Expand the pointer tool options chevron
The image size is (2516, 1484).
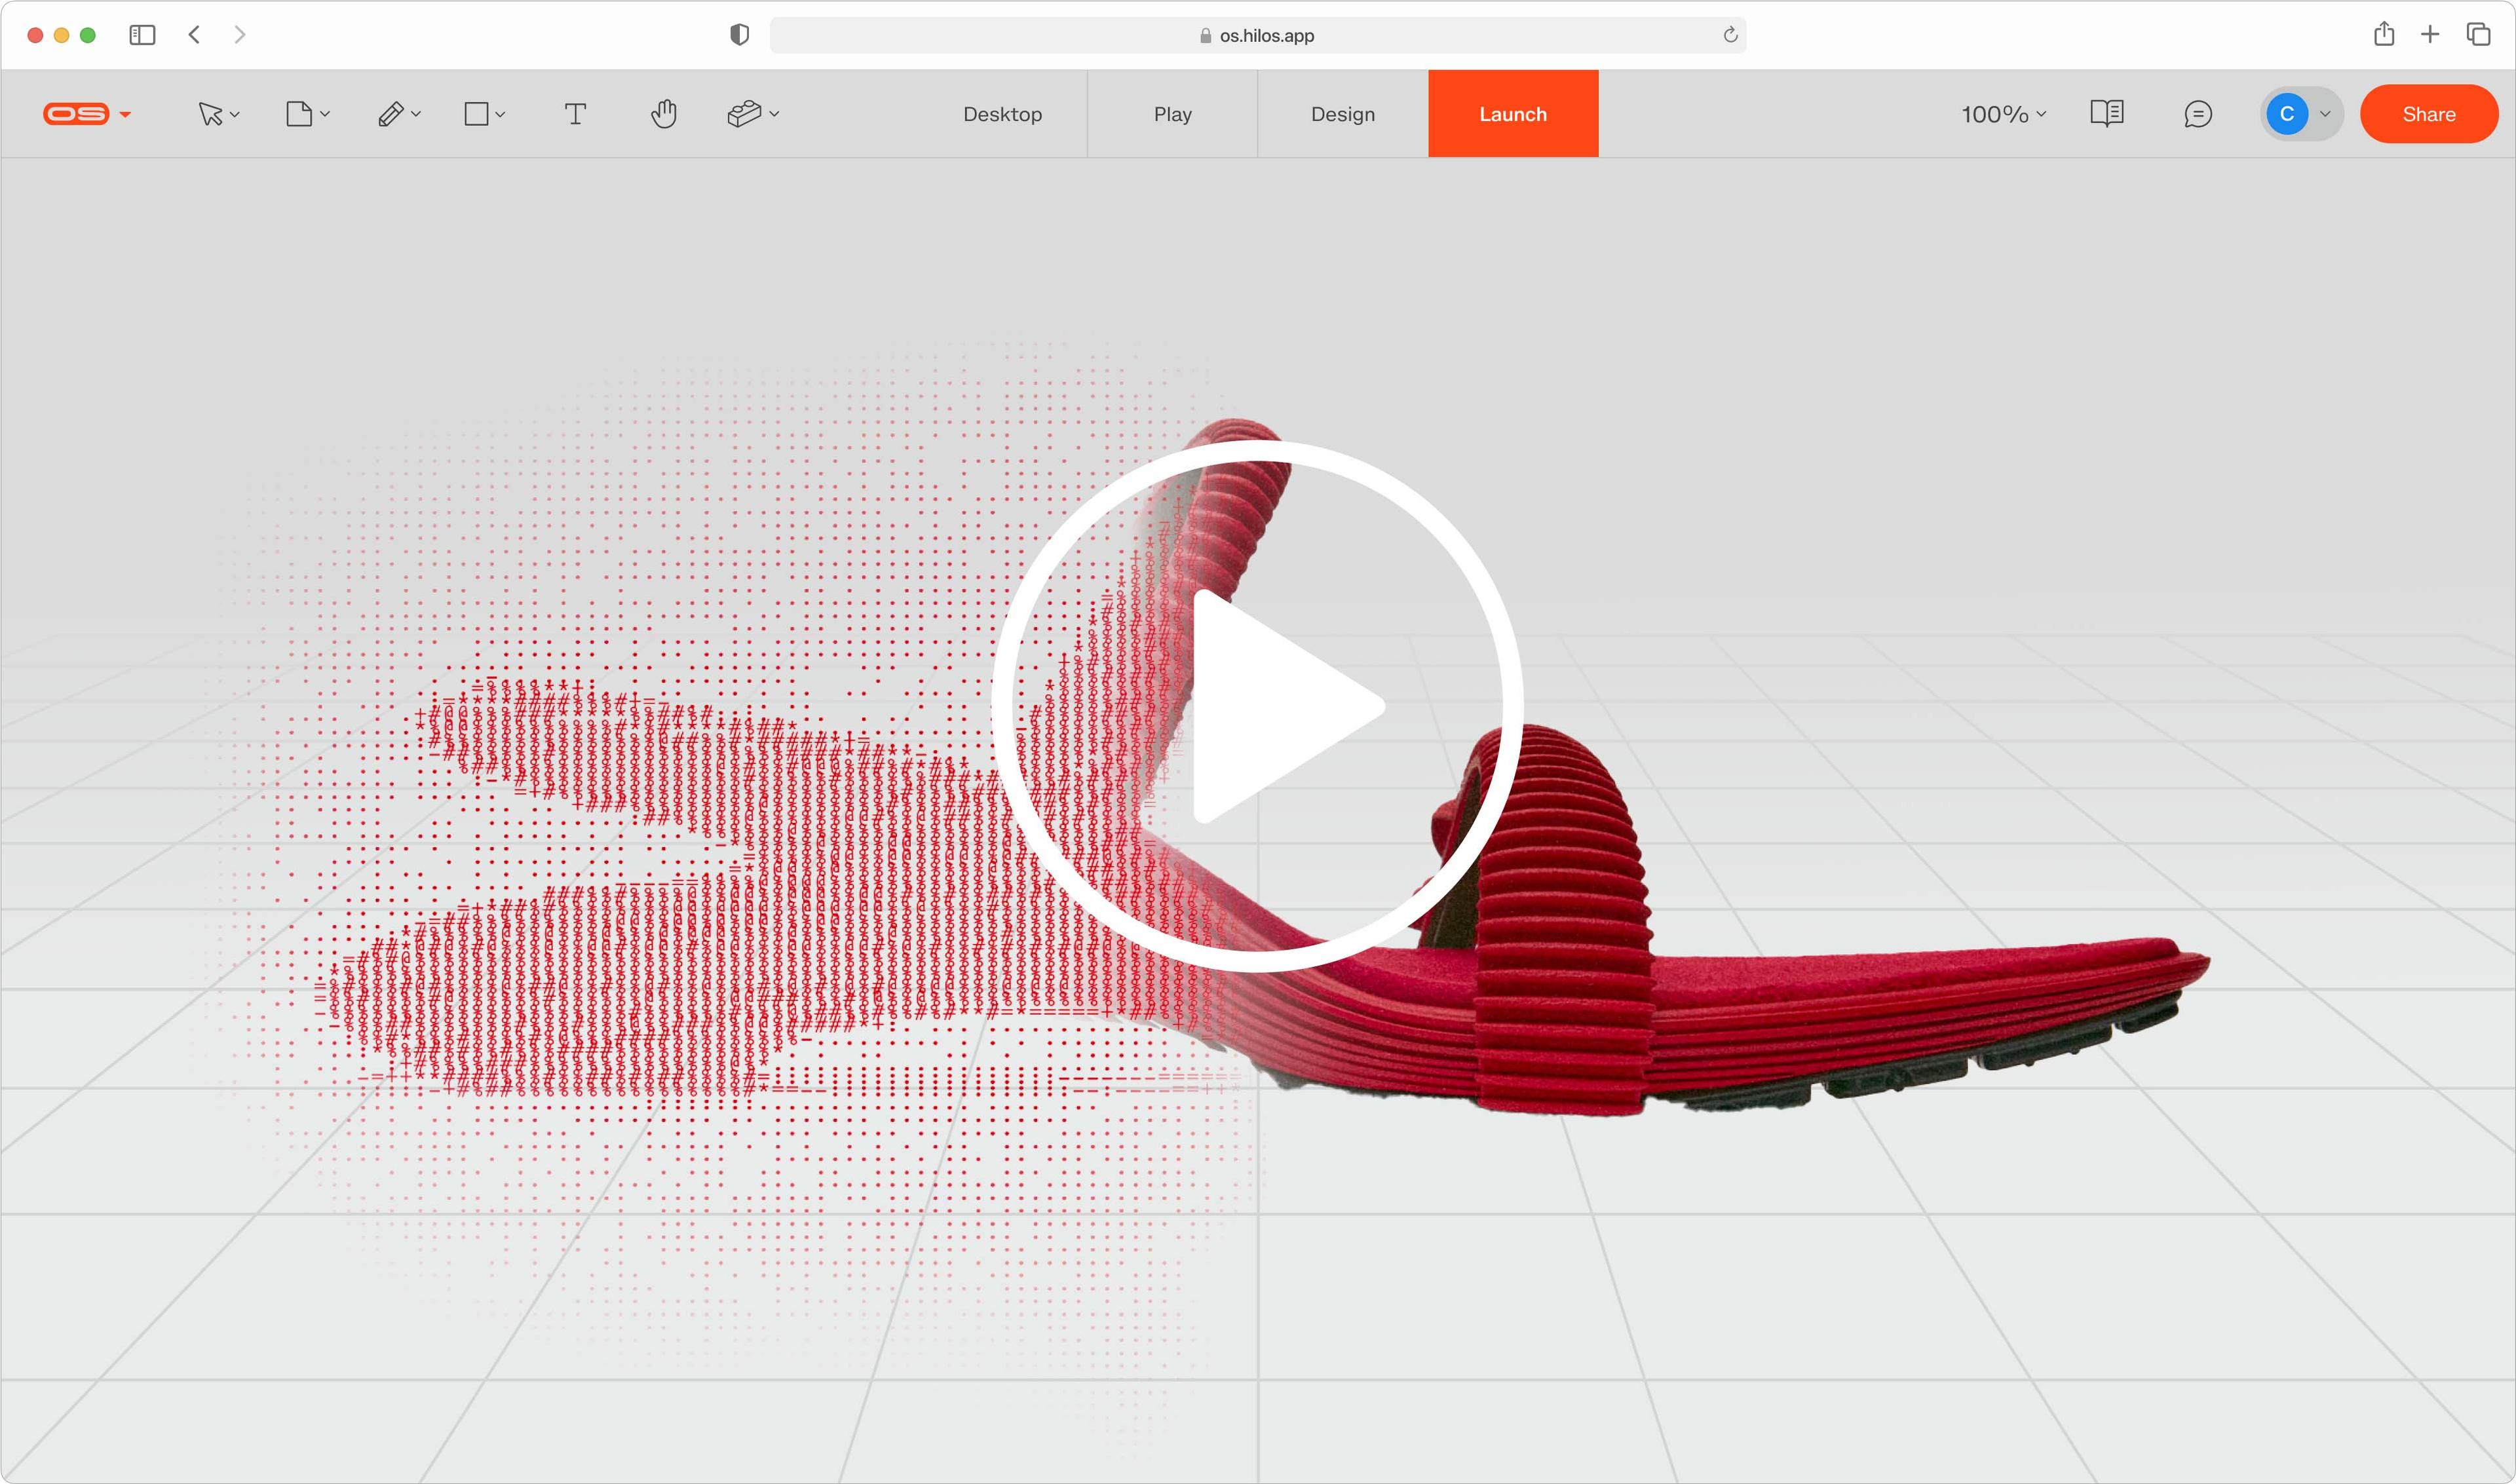(x=235, y=115)
